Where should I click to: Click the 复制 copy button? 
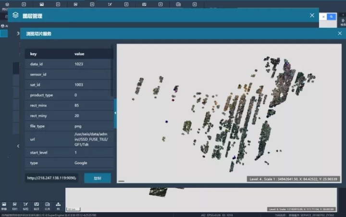(x=97, y=178)
